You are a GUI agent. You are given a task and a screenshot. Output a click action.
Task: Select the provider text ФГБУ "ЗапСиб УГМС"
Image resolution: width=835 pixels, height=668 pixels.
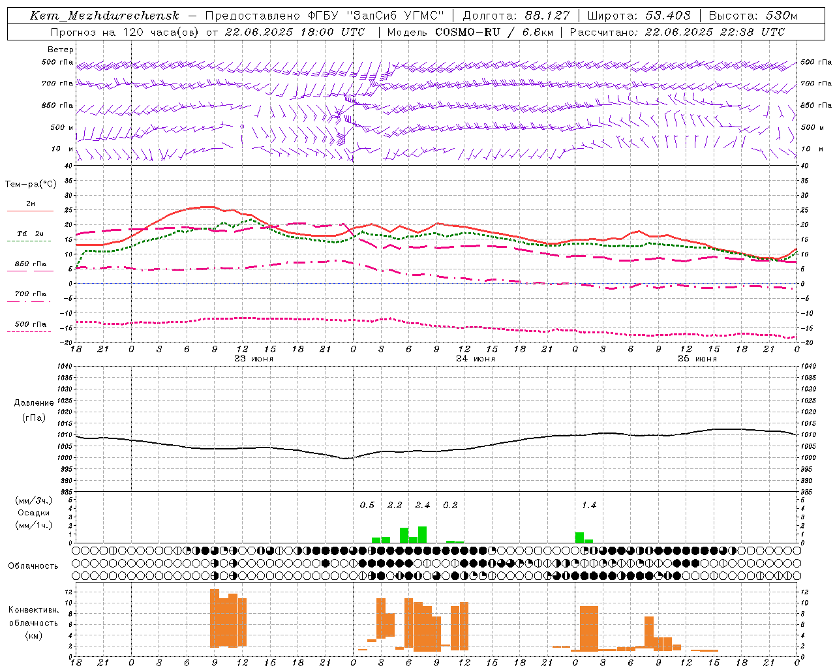coord(375,16)
